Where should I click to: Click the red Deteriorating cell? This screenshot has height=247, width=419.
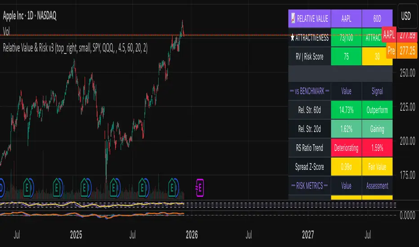pyautogui.click(x=346, y=148)
